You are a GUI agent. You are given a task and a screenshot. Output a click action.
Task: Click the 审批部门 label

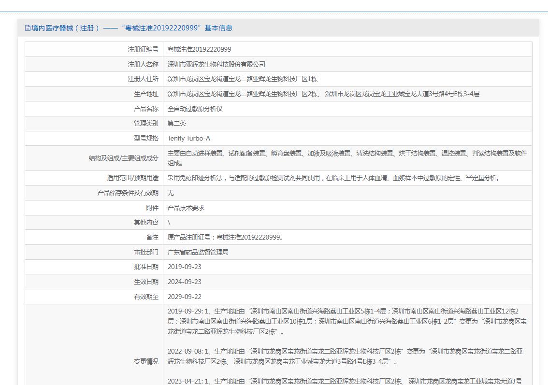(146, 252)
